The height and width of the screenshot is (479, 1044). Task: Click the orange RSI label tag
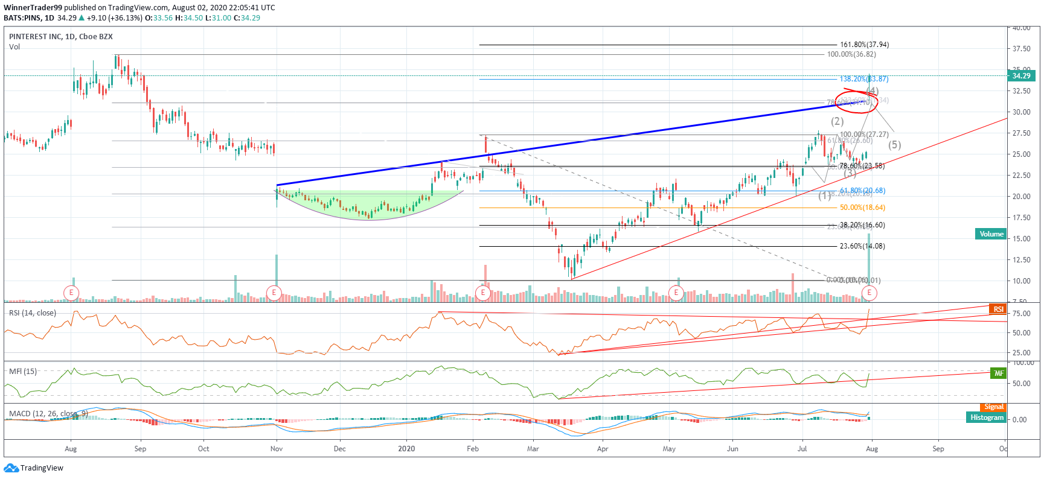998,309
